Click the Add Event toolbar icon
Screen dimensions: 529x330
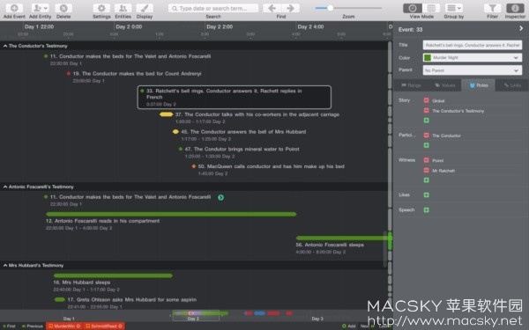click(14, 8)
